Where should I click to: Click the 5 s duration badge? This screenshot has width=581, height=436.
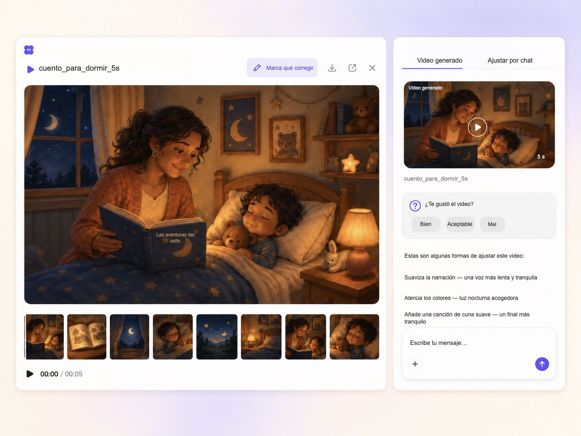click(x=541, y=157)
